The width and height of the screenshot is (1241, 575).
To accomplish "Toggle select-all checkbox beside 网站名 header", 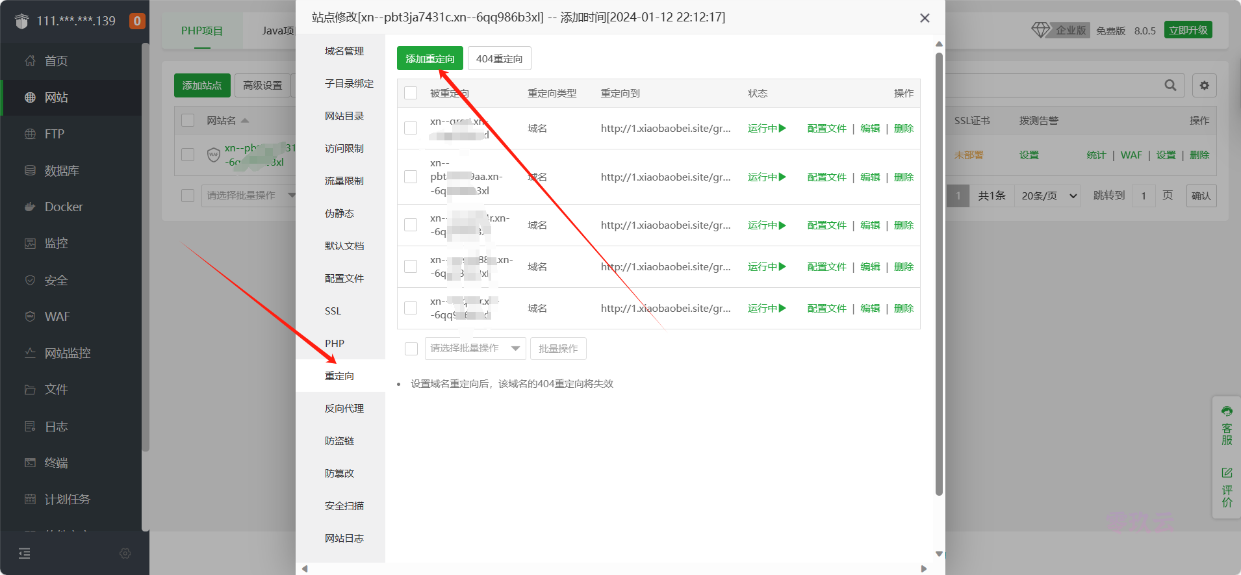I will [x=188, y=120].
